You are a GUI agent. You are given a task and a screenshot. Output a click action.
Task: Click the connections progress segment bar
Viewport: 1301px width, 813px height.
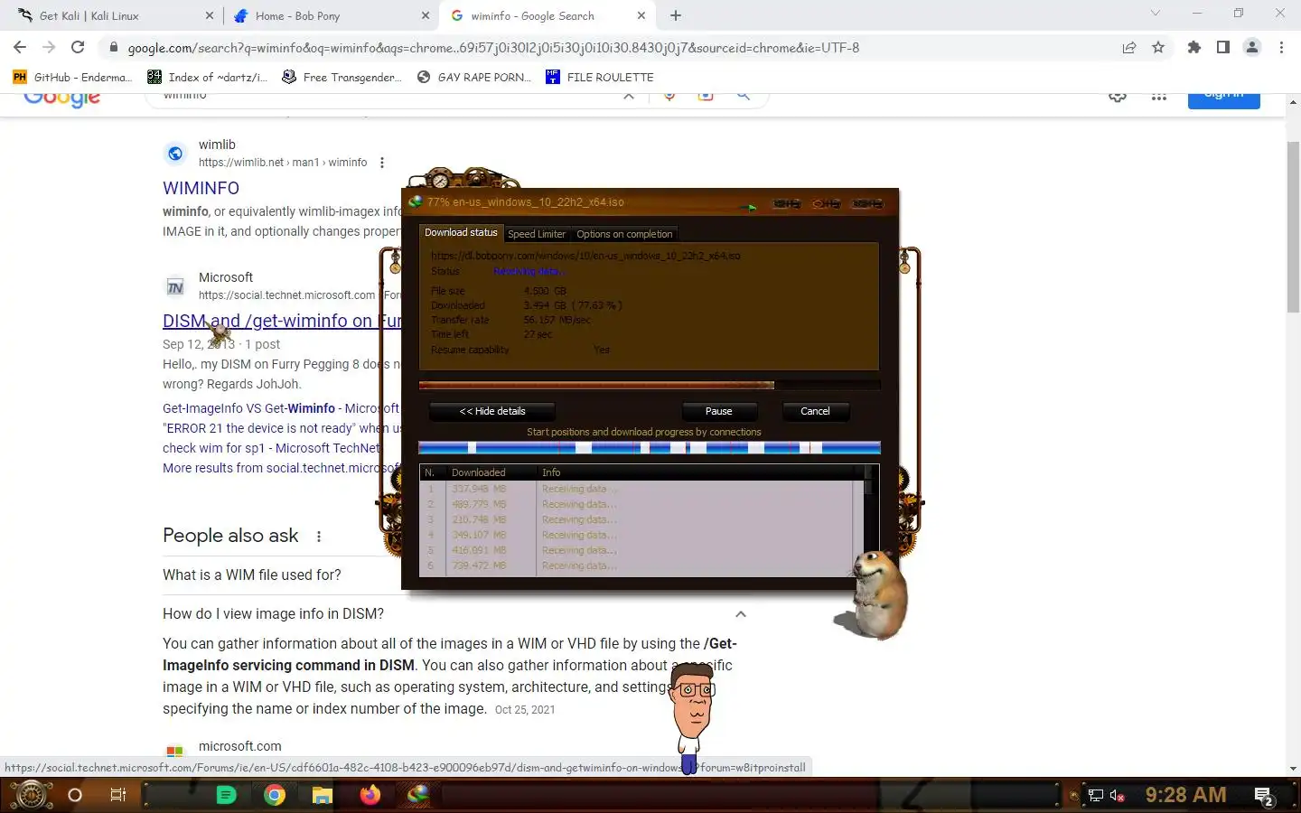coord(650,448)
